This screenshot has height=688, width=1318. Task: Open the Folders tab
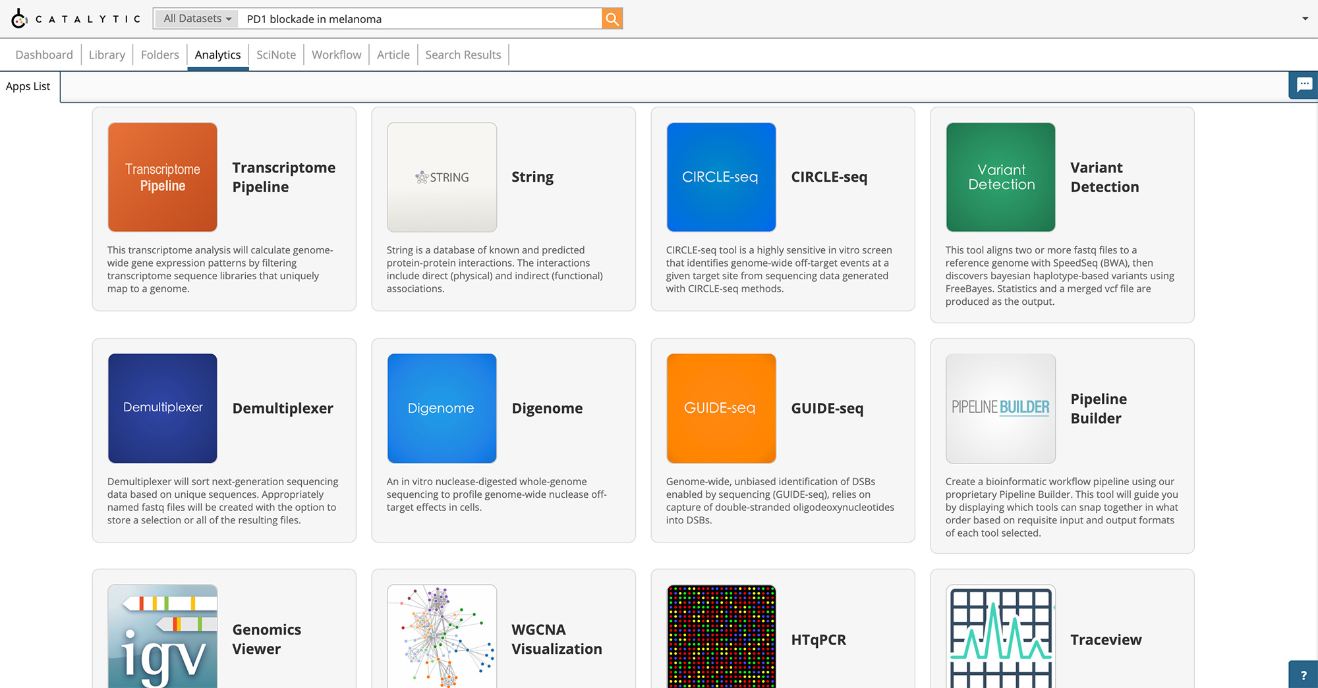tap(160, 55)
